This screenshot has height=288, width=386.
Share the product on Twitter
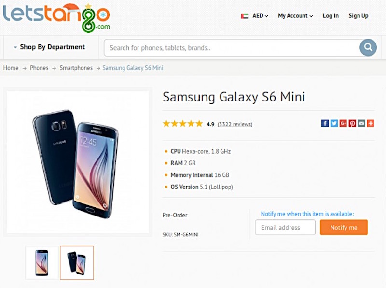pyautogui.click(x=334, y=123)
